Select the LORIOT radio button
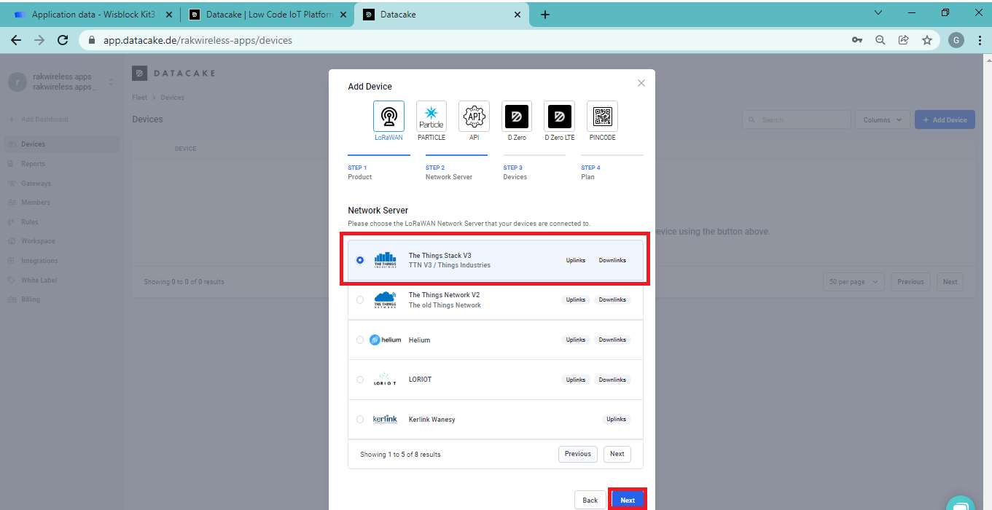Image resolution: width=992 pixels, height=510 pixels. click(360, 380)
